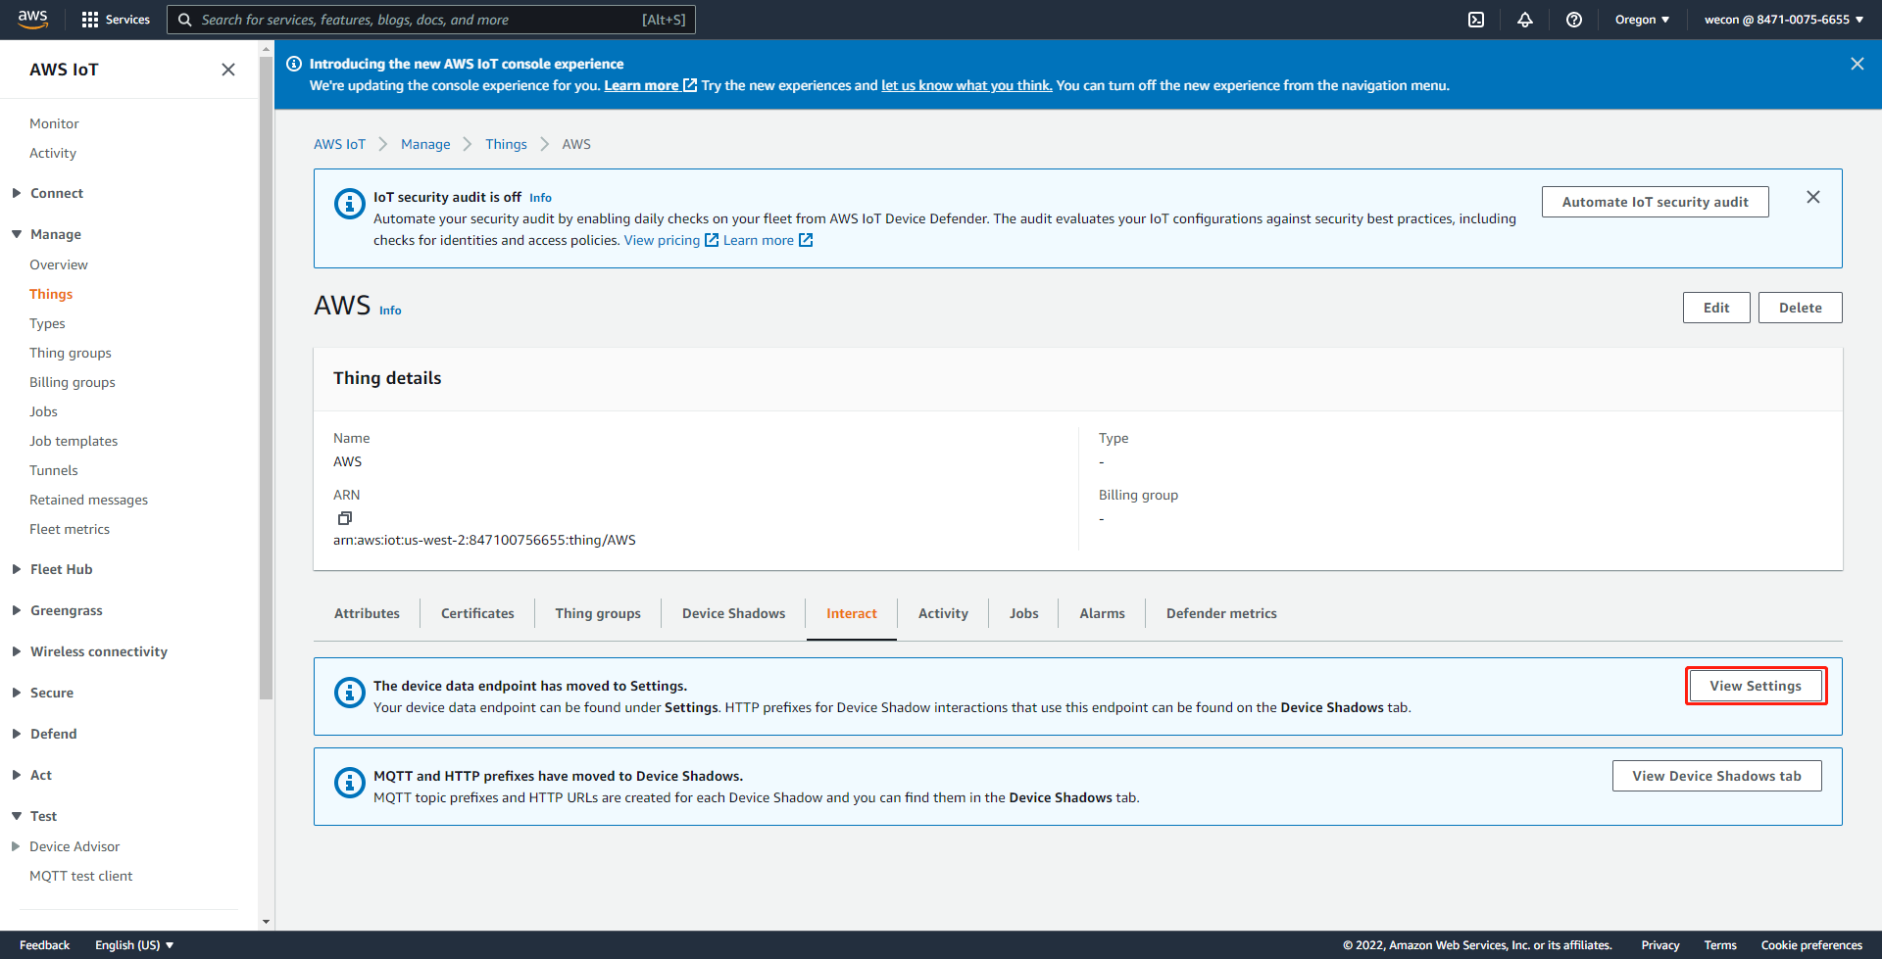Screen dimensions: 1882x959
Task: Open MQTT test client in sidebar
Action: click(80, 876)
